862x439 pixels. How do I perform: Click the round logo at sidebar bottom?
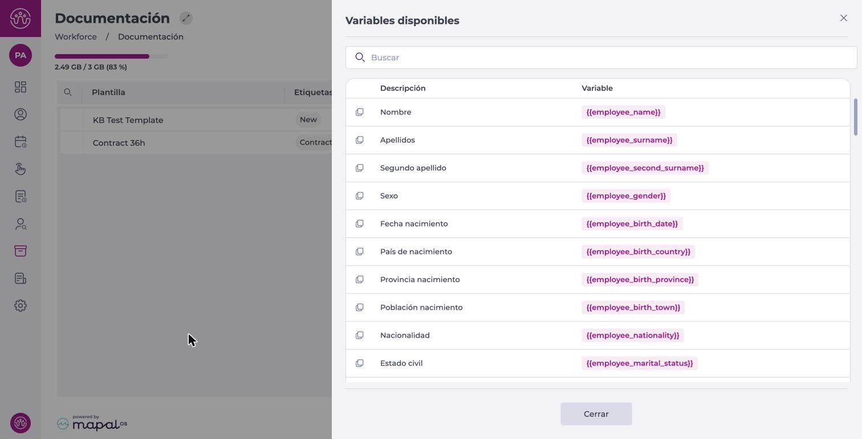(x=21, y=423)
